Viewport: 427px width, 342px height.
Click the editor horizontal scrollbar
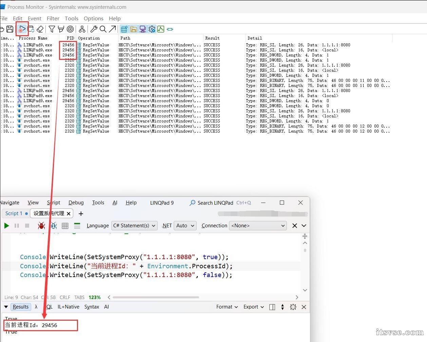tap(156, 297)
